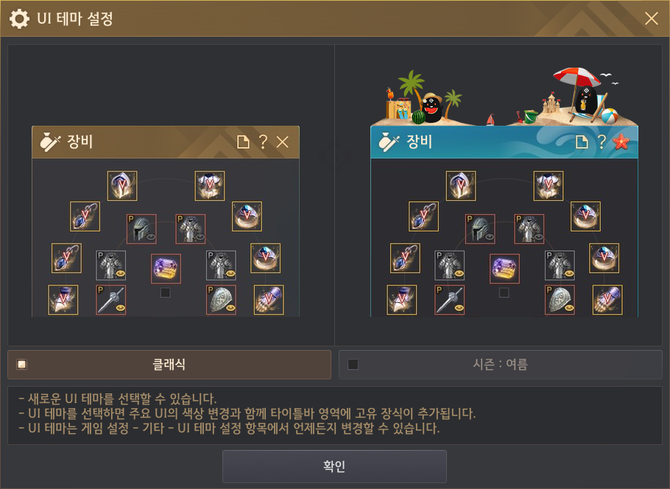Click the document icon in classic equipment preview
The height and width of the screenshot is (489, 670).
click(243, 142)
